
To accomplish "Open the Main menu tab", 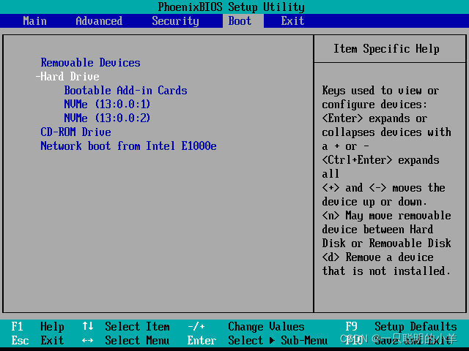I will [34, 20].
